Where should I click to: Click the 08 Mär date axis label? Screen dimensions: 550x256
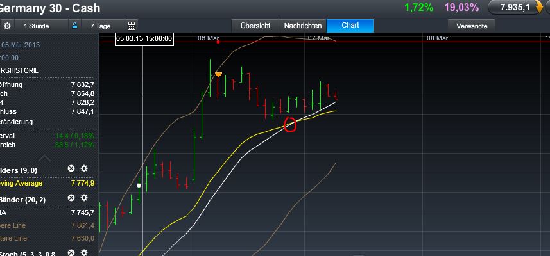437,38
